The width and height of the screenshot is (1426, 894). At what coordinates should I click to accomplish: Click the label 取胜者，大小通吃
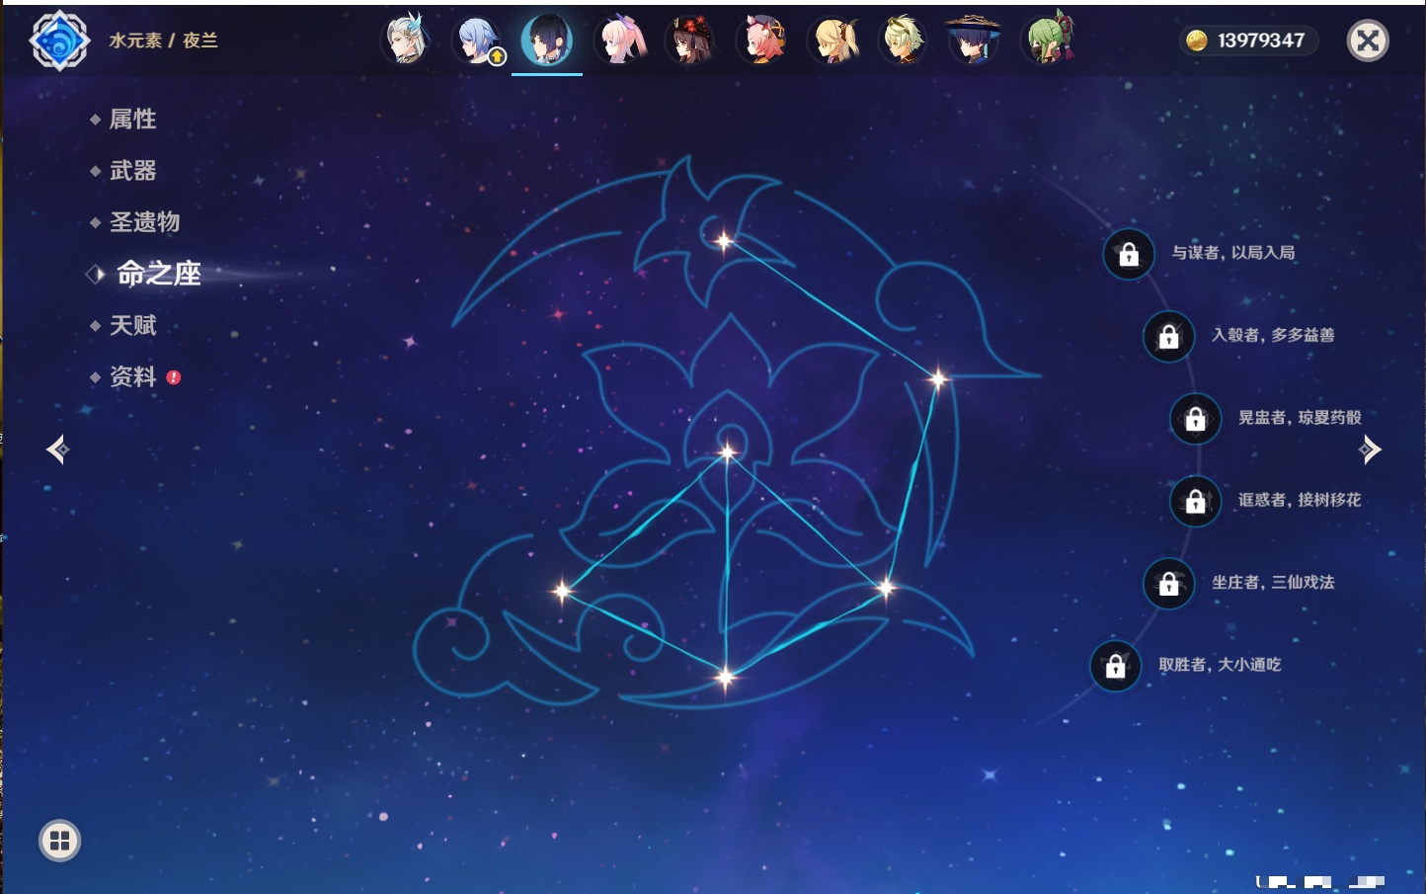(x=1220, y=665)
